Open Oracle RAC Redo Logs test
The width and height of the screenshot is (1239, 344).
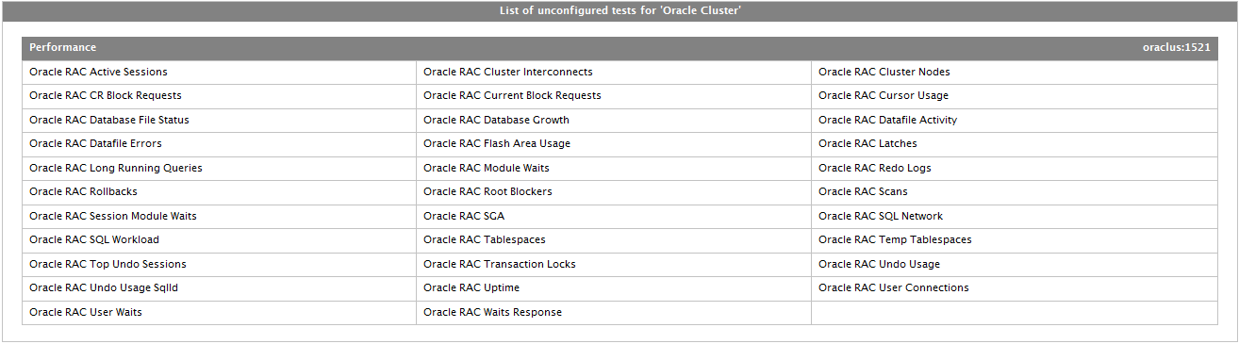(x=874, y=168)
